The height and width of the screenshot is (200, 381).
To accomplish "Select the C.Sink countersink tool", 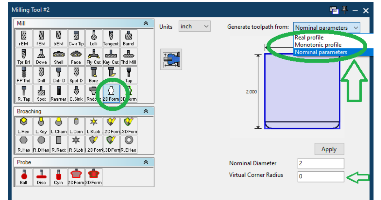I will [76, 93].
